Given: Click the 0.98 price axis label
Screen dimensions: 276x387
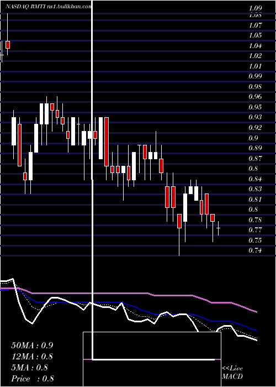Looking at the screenshot, I should 255,87.
